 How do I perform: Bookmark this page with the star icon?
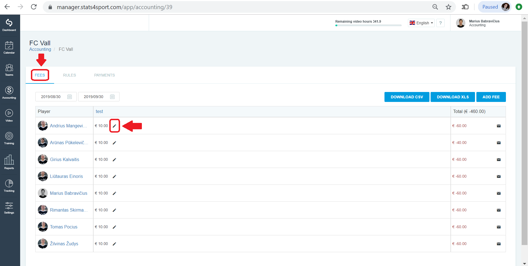(x=449, y=7)
